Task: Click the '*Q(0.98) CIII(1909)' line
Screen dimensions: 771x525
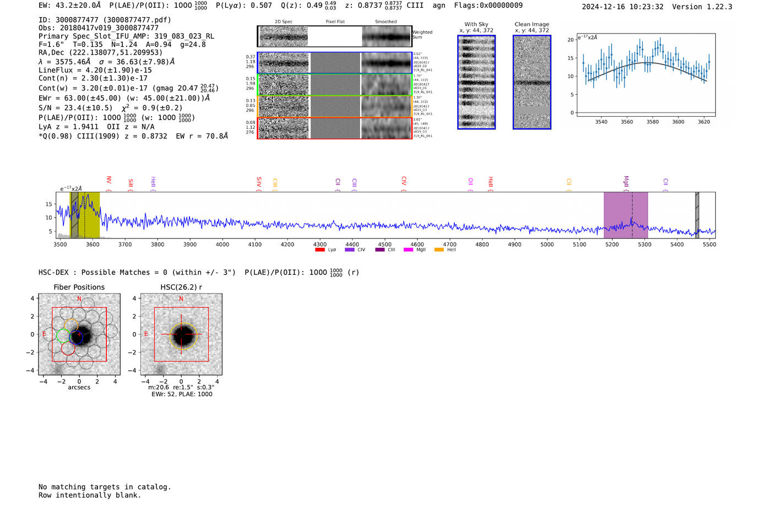Action: pyautogui.click(x=133, y=136)
